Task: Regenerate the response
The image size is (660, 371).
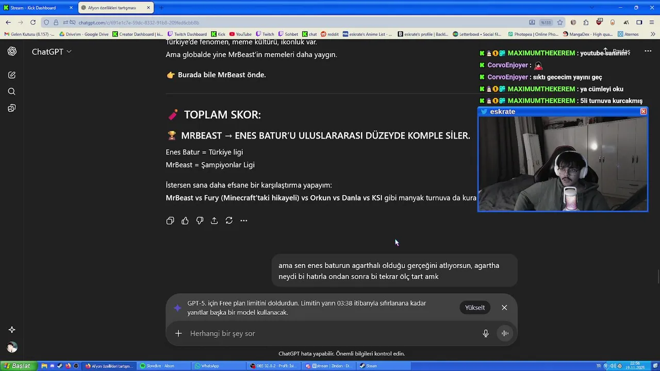Action: 229,221
